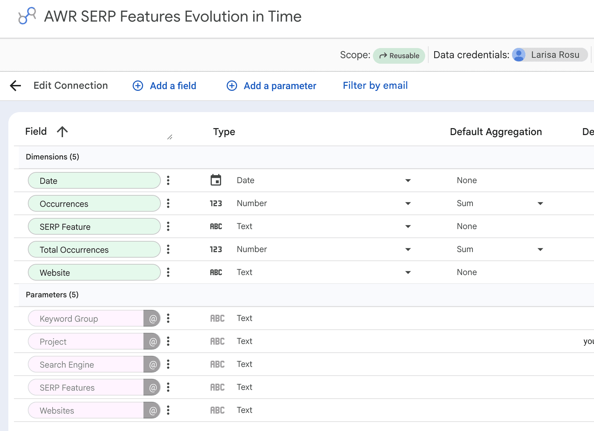Click the Larisa Rosu data credentials name
The width and height of the screenshot is (594, 431).
click(x=555, y=55)
